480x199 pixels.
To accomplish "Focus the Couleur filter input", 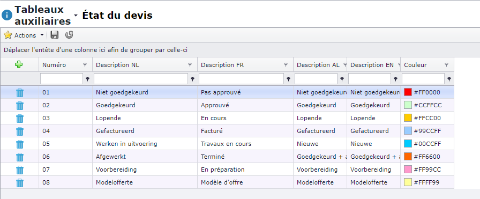I will tap(423, 79).
